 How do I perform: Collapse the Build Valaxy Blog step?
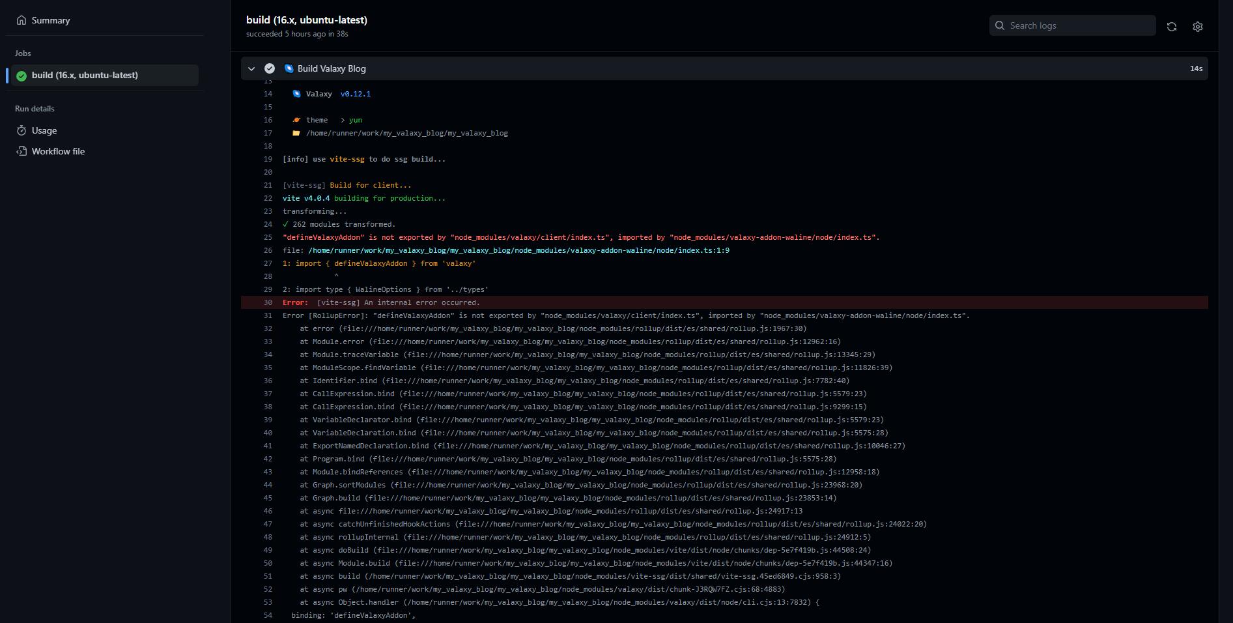251,68
